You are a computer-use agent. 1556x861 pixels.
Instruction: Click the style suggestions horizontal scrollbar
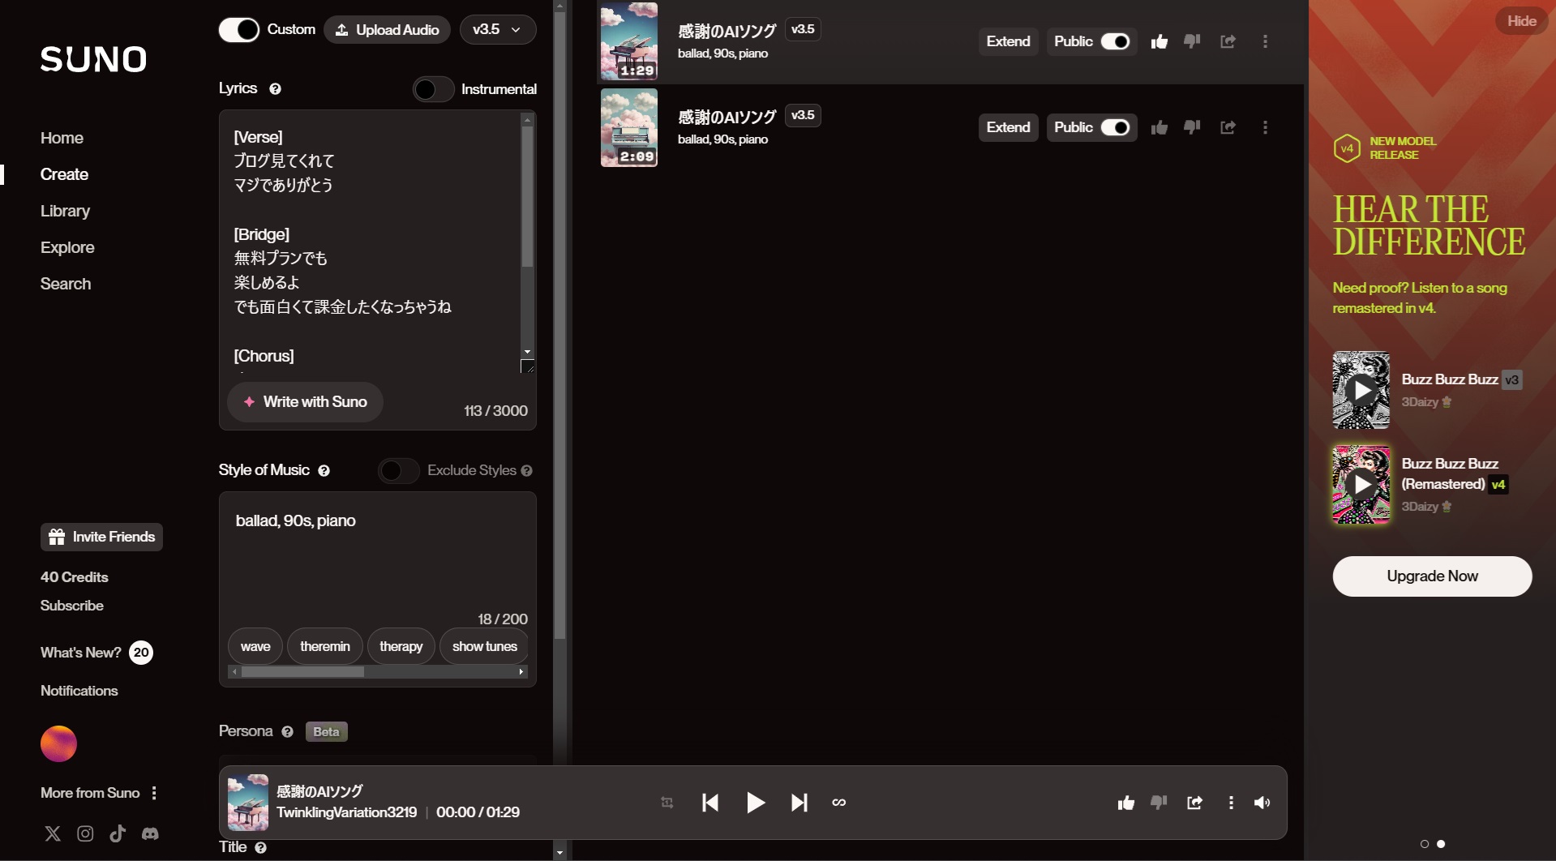coord(302,672)
